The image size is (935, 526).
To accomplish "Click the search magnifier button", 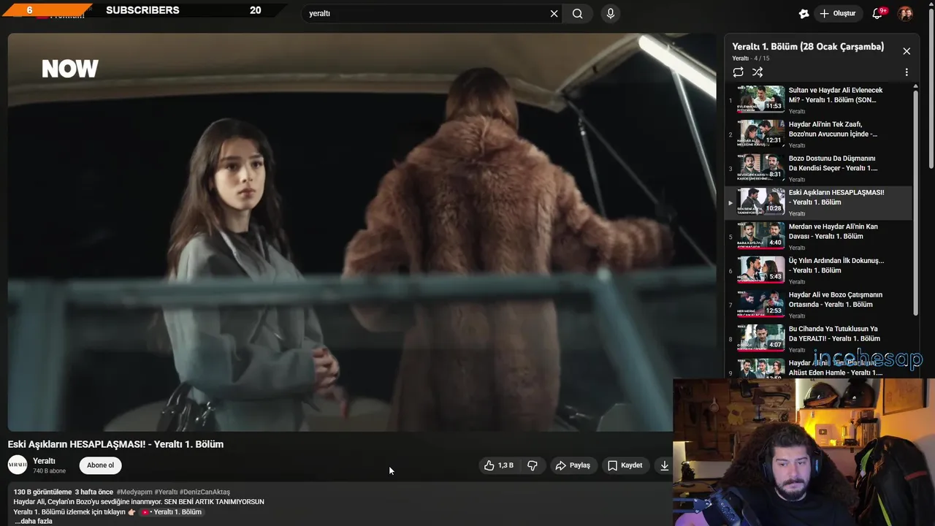I will 578,13.
